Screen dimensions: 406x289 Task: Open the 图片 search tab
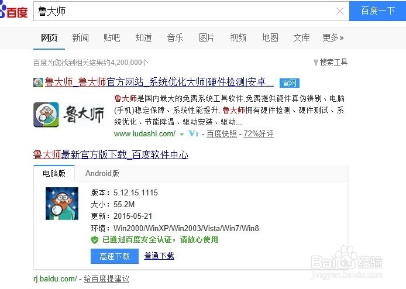point(207,38)
